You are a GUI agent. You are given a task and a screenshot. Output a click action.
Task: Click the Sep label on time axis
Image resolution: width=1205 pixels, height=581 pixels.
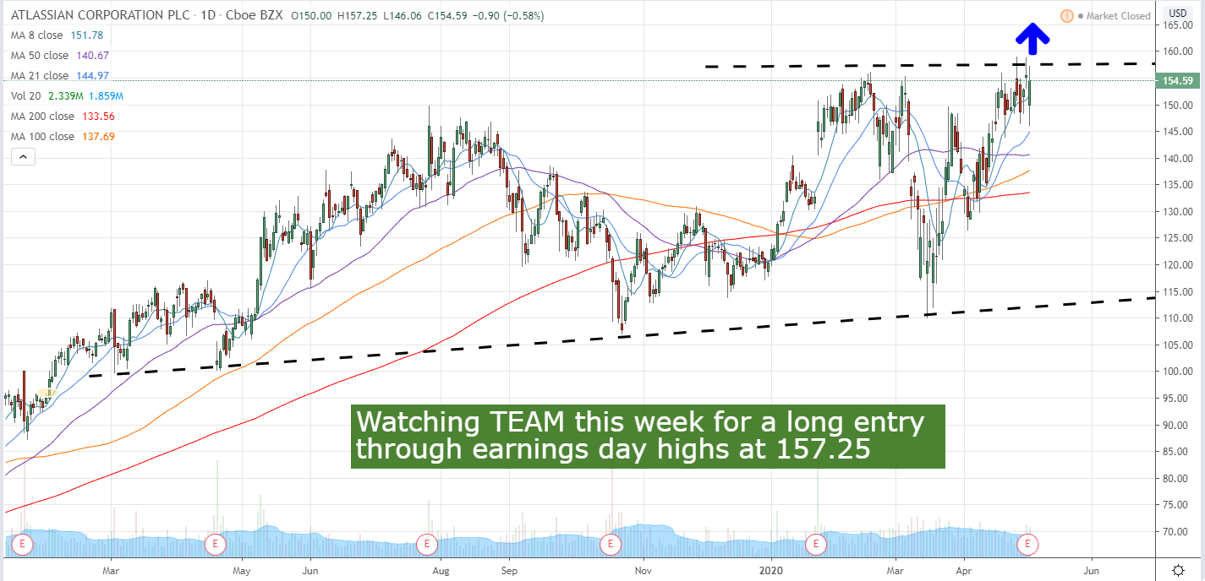coord(507,569)
